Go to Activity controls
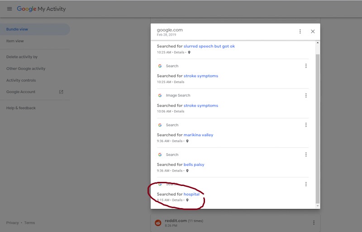The height and width of the screenshot is (232, 362). [x=21, y=80]
